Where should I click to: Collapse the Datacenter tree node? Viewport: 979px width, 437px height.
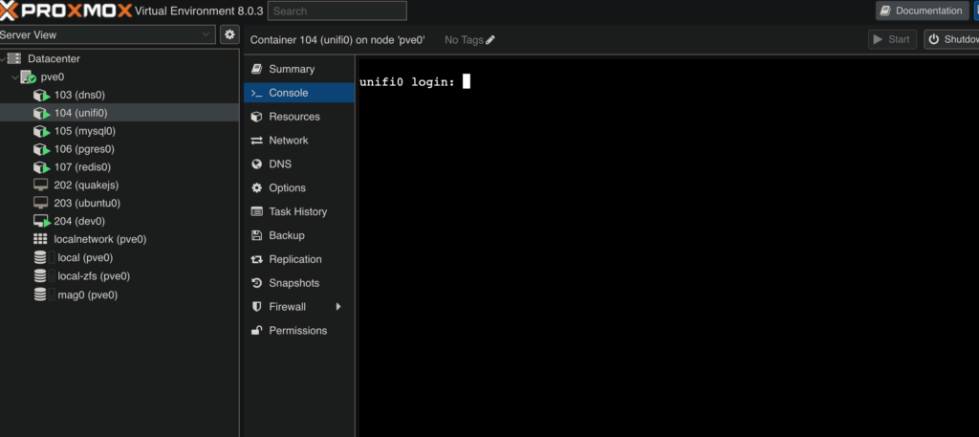point(3,58)
